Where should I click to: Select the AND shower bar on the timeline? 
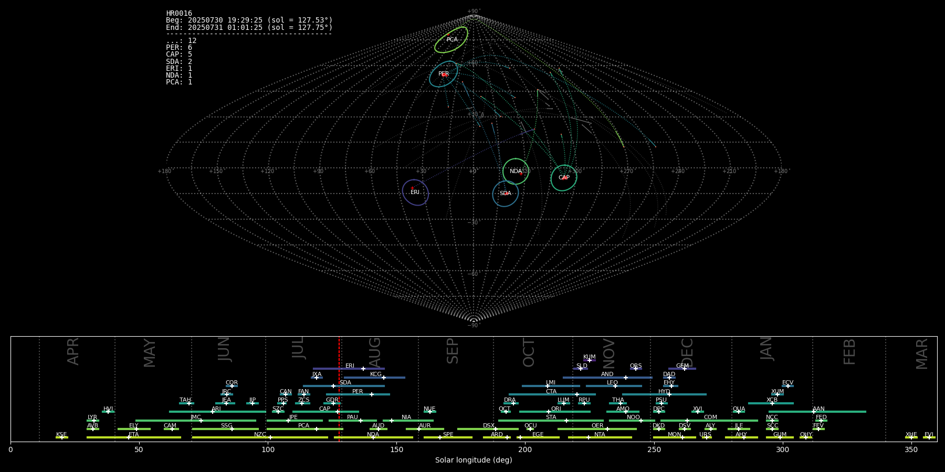tap(607, 377)
